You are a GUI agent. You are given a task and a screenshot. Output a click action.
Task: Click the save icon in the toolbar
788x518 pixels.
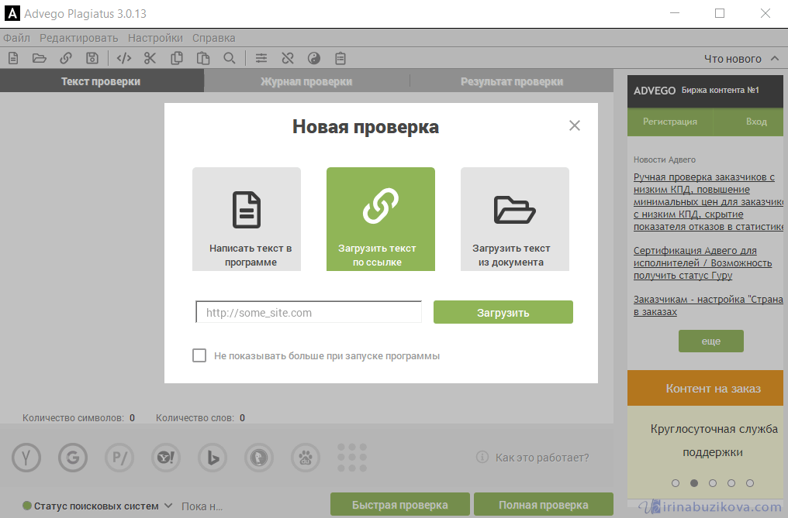pos(92,58)
